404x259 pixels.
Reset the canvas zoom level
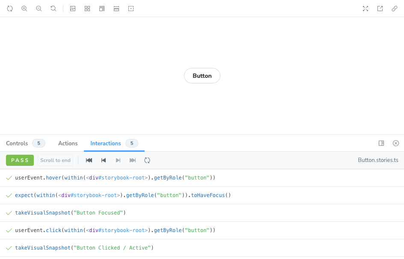pyautogui.click(x=53, y=9)
